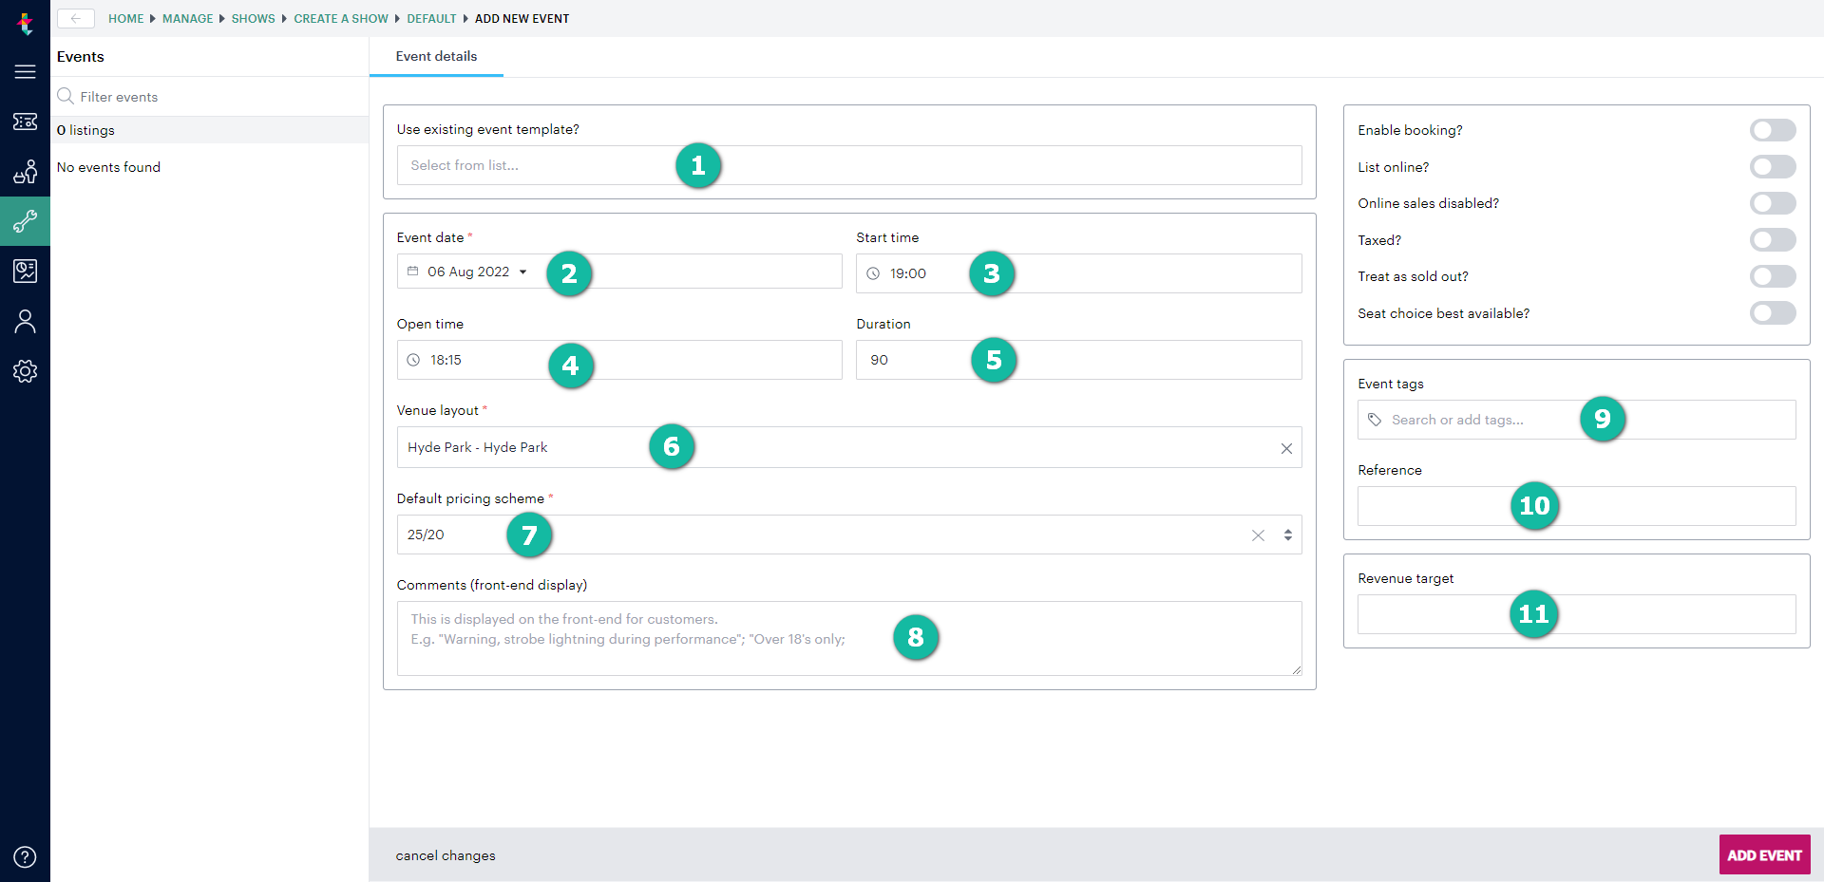Viewport: 1824px width, 882px height.
Task: Open the tickets icon in the sidebar
Action: click(26, 122)
